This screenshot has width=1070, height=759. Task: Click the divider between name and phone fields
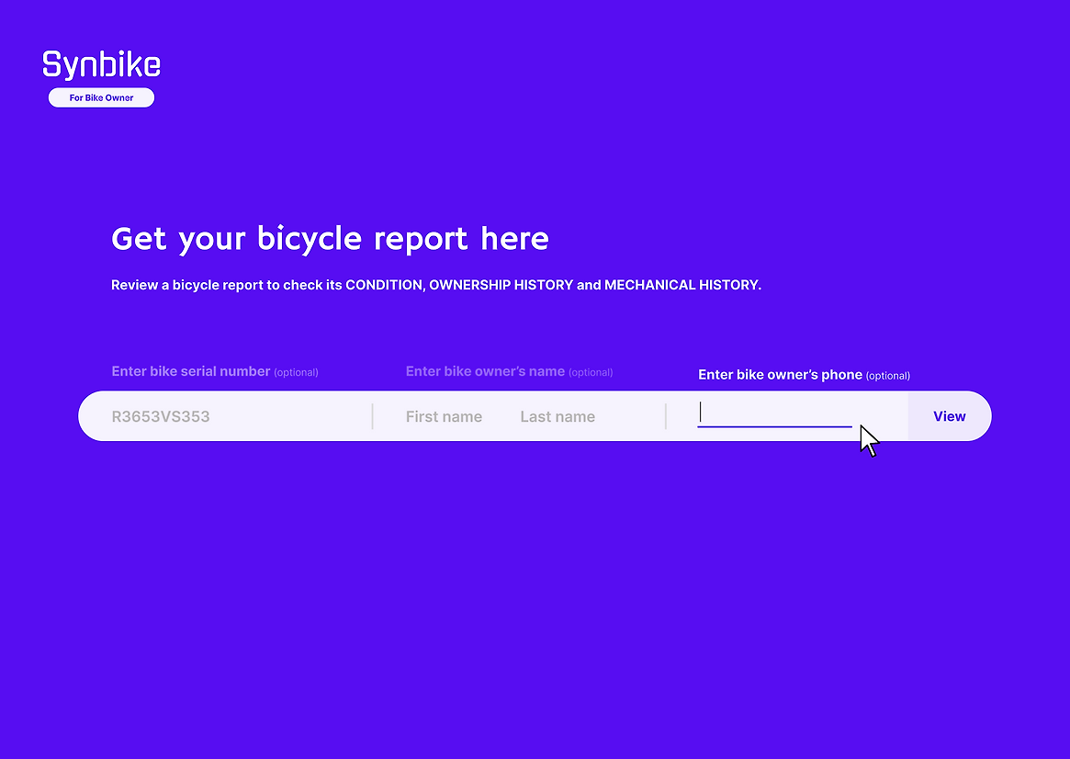point(666,416)
